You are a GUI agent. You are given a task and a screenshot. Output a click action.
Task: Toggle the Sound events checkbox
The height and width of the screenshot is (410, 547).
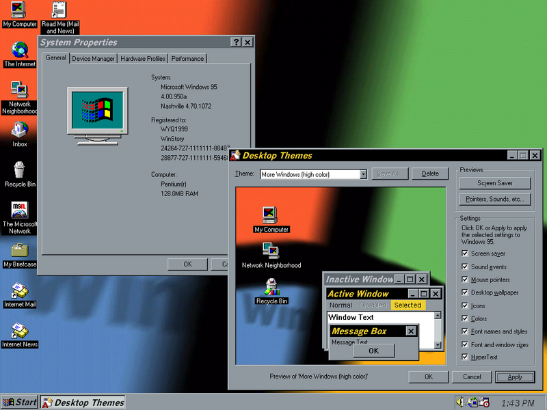(466, 266)
